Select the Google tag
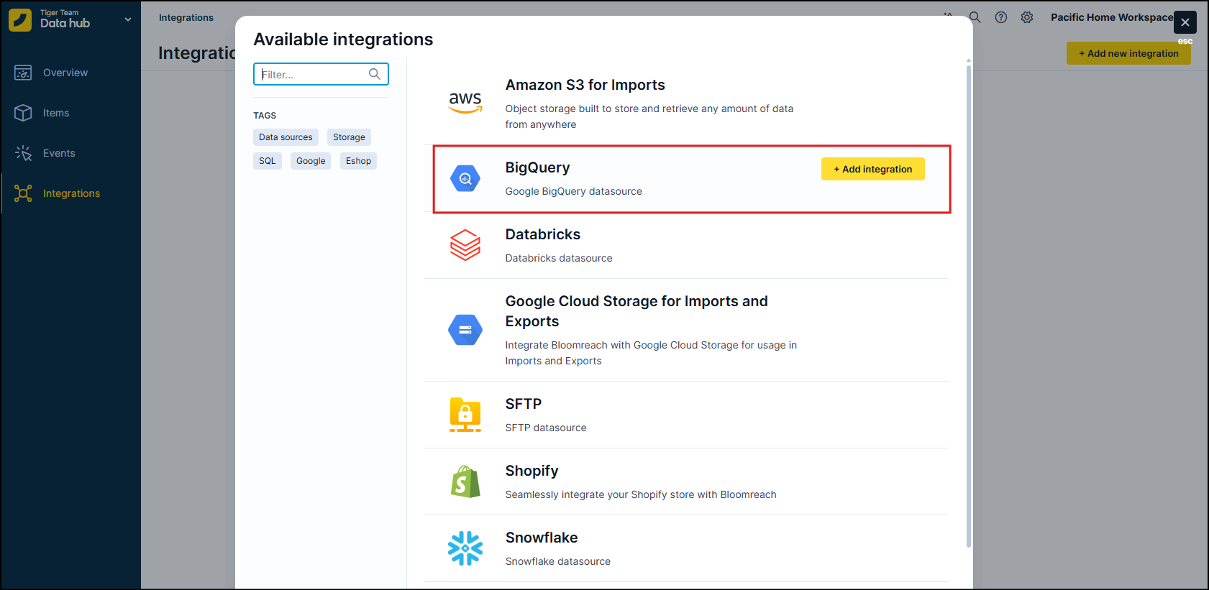The height and width of the screenshot is (590, 1209). 311,161
